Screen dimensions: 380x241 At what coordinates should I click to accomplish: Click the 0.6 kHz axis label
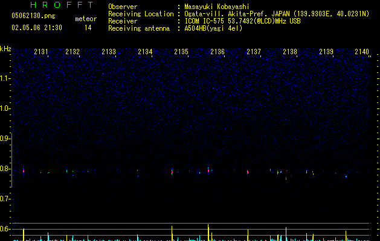pos(5,229)
